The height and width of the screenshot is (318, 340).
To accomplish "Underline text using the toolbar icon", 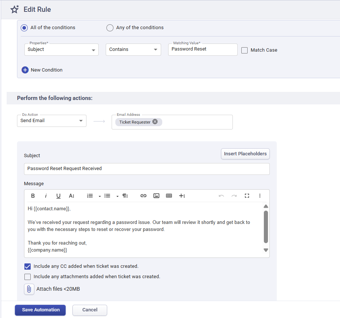I will coord(58,196).
